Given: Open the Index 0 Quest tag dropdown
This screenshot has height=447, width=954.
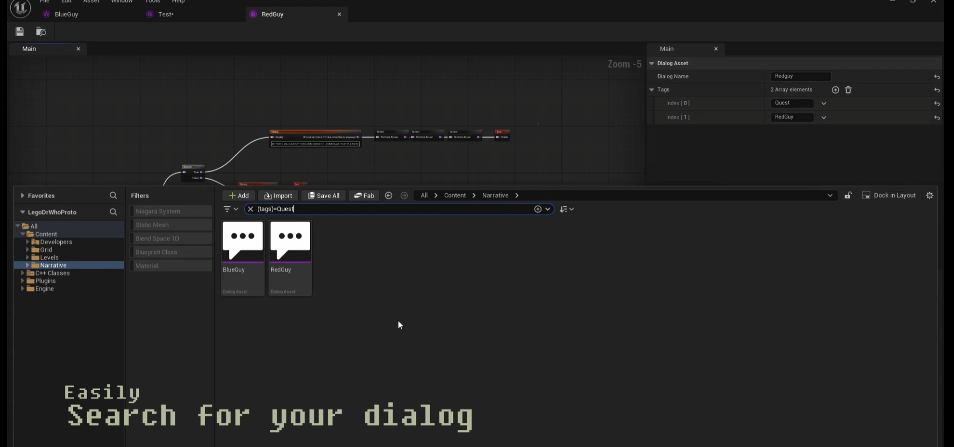Looking at the screenshot, I should (824, 104).
